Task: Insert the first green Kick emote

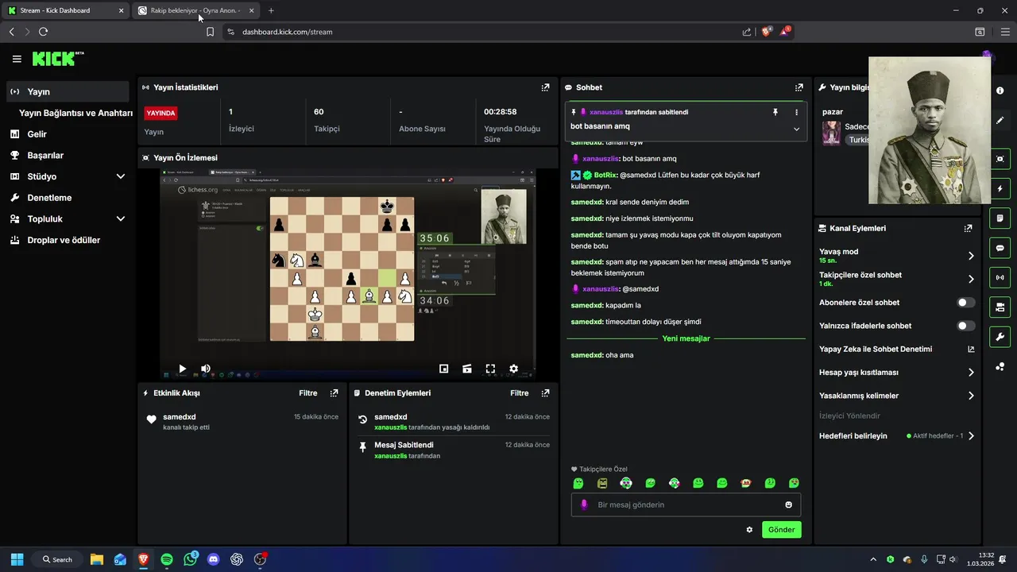Action: [578, 483]
